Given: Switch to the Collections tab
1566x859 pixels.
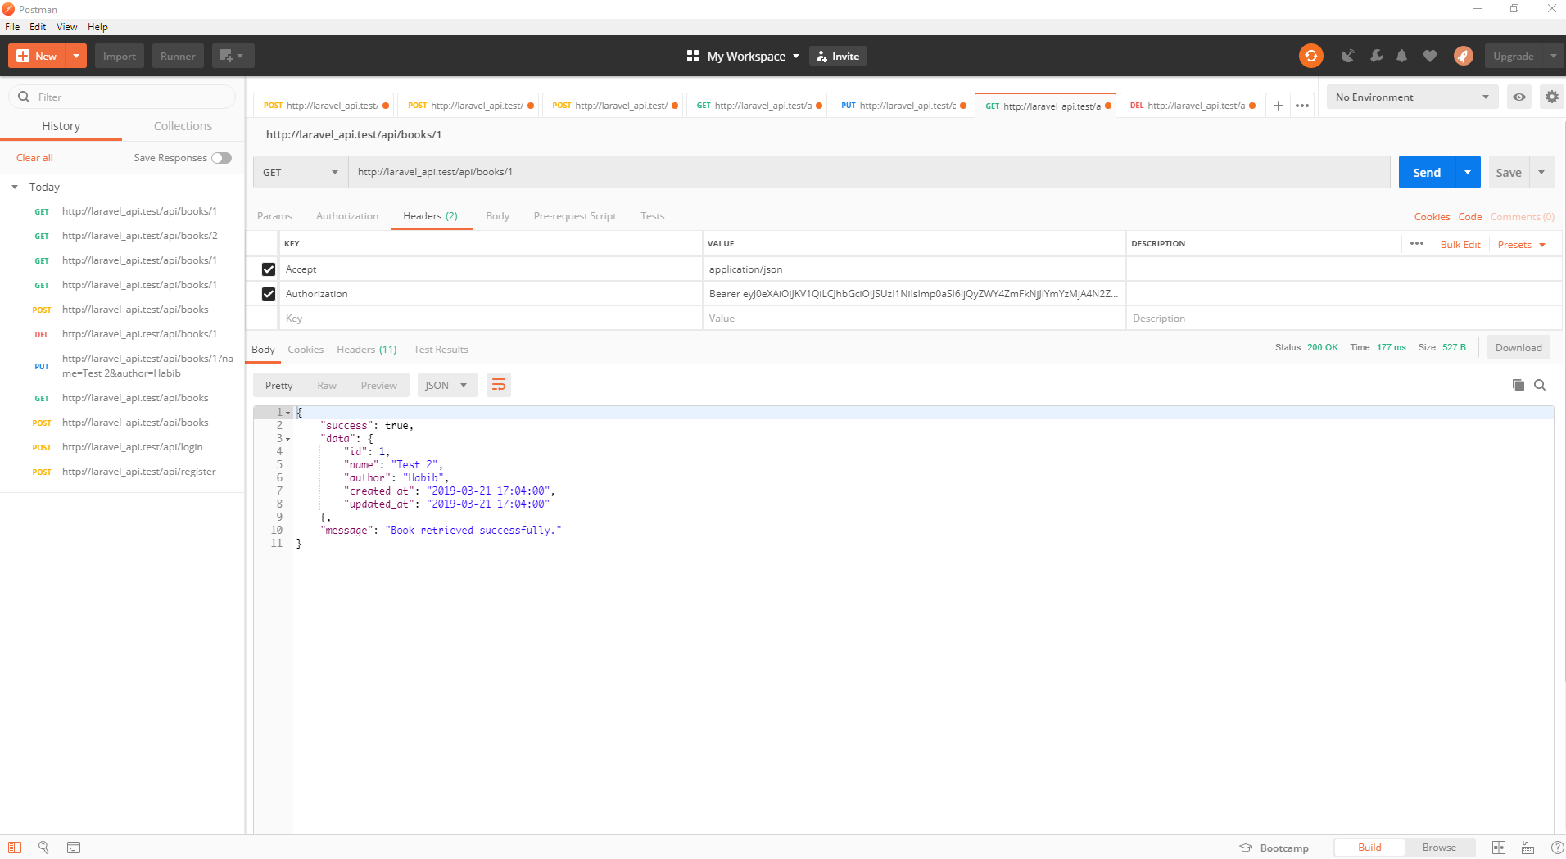Looking at the screenshot, I should pyautogui.click(x=183, y=126).
